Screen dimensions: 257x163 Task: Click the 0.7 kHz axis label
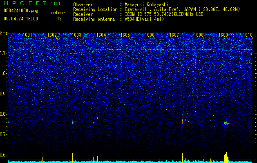4,134
